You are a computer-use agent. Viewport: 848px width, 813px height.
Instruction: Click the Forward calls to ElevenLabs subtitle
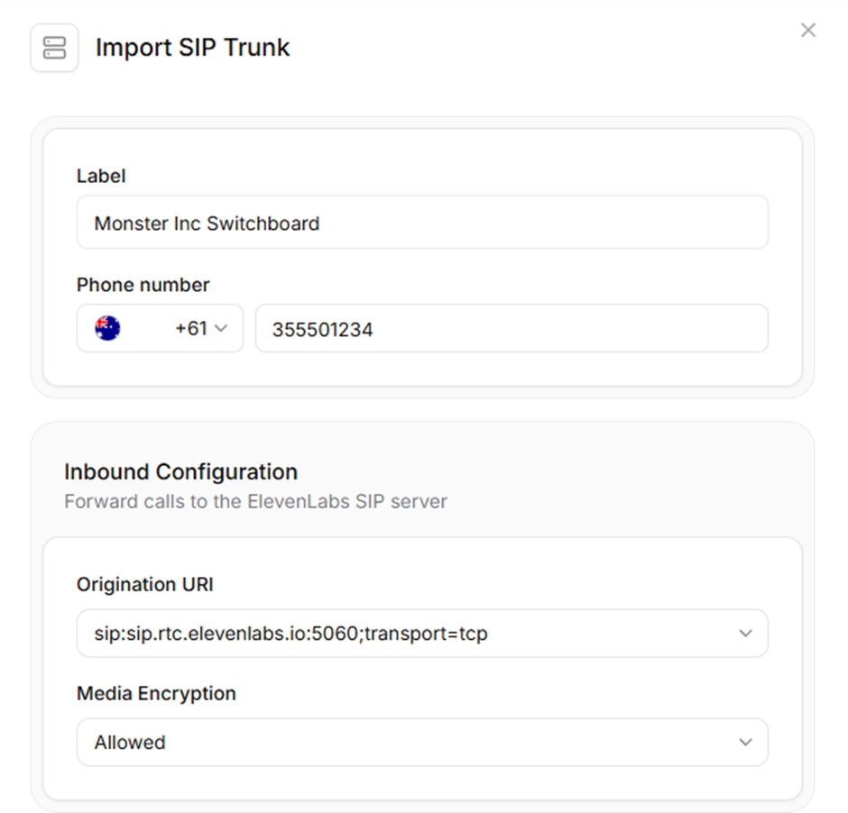point(256,501)
